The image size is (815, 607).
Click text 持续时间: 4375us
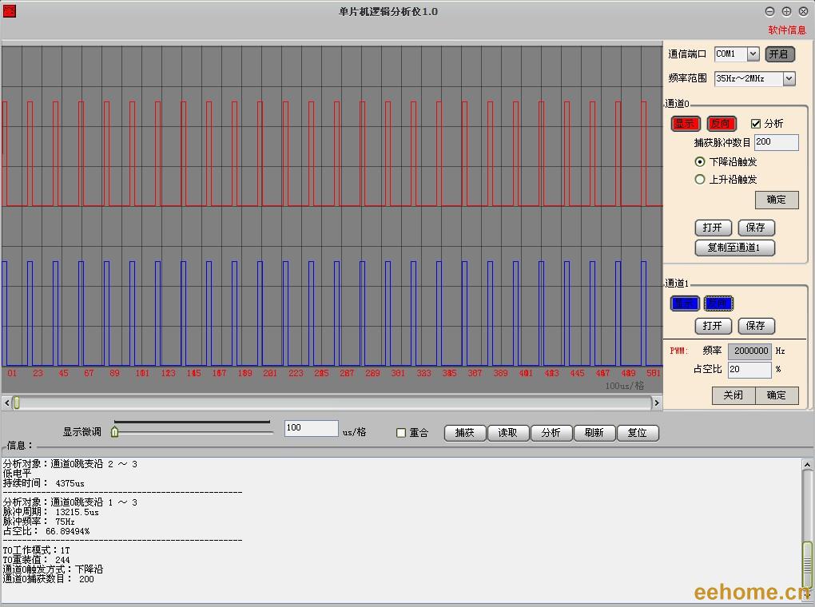coord(44,483)
